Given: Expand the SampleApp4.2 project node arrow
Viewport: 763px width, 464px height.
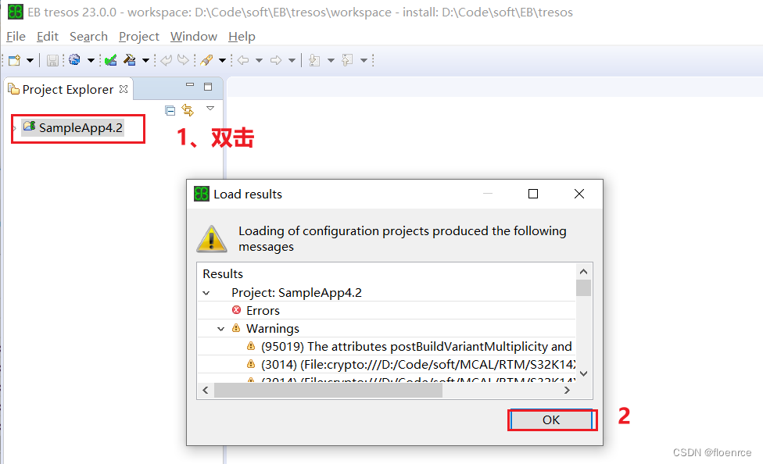Looking at the screenshot, I should coord(15,128).
